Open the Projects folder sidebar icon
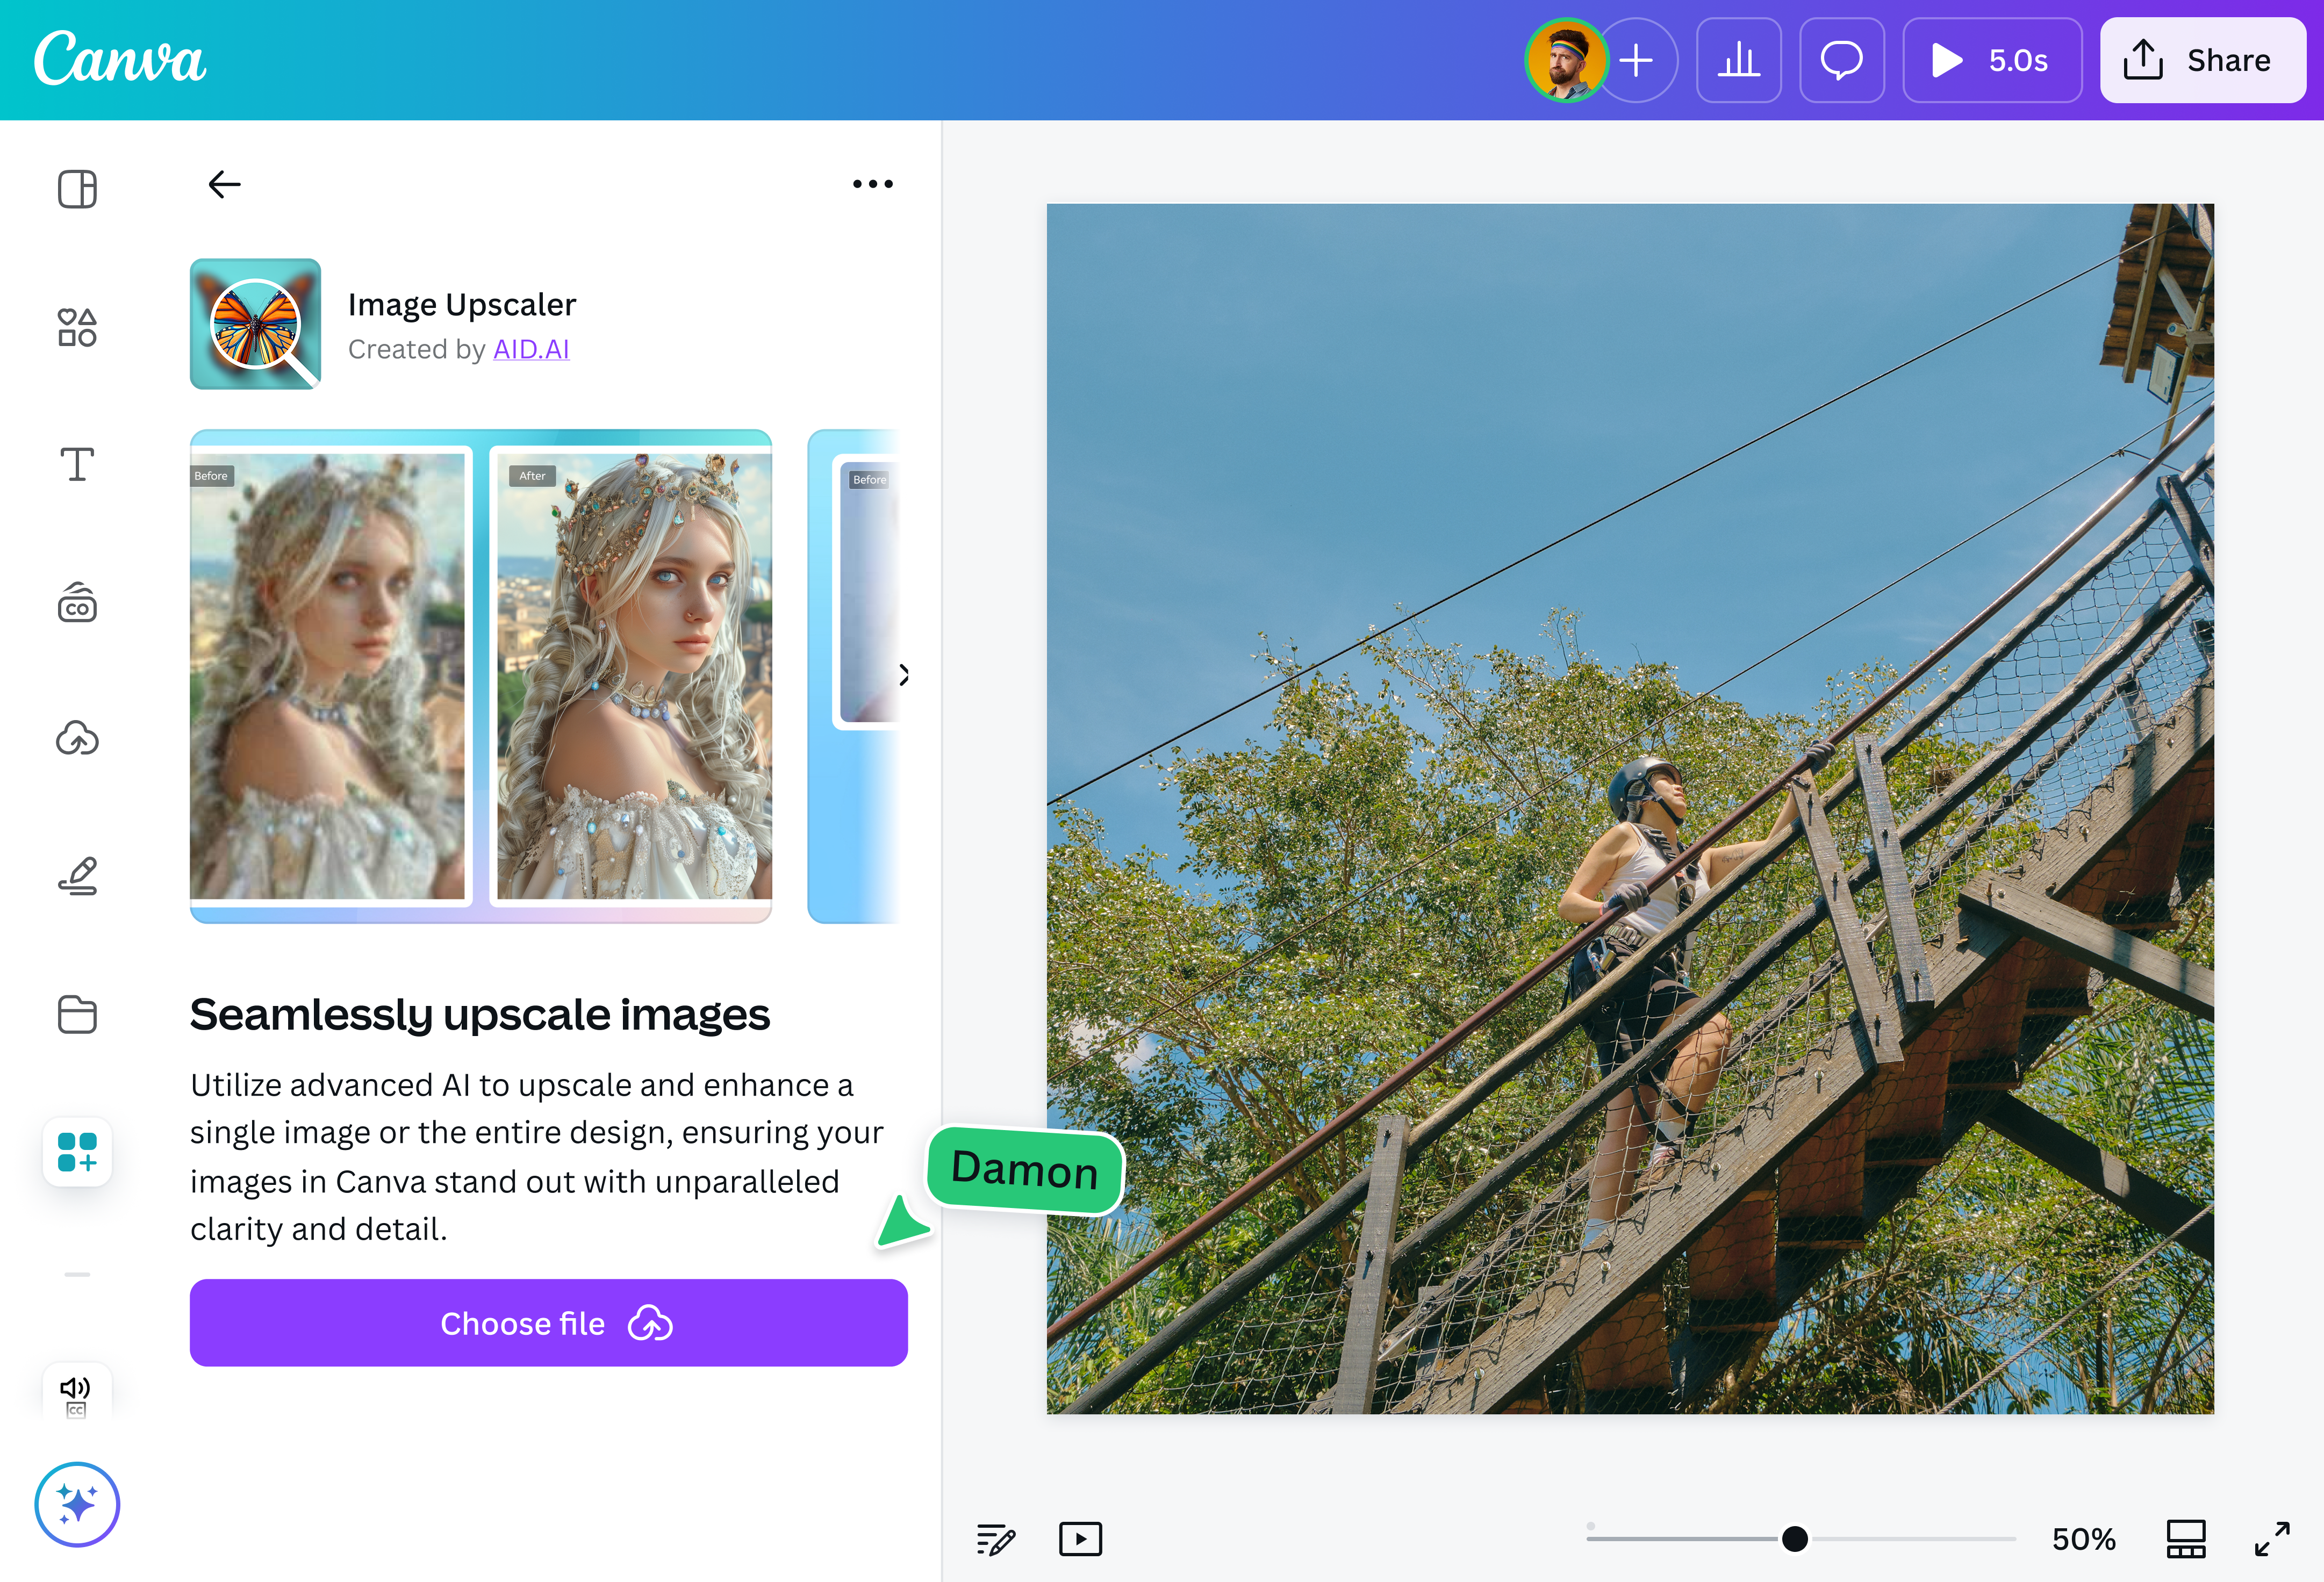Image resolution: width=2324 pixels, height=1582 pixels. coord(77,1014)
